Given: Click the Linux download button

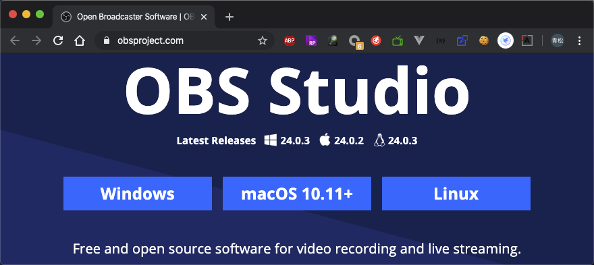Looking at the screenshot, I should pyautogui.click(x=456, y=194).
